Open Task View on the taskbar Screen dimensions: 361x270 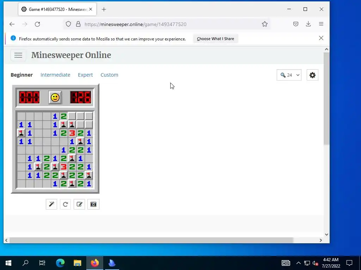click(x=42, y=263)
